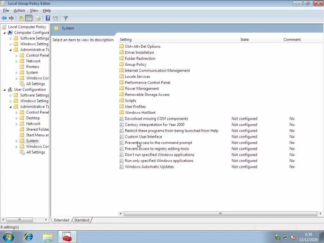The height and width of the screenshot is (243, 324).
Task: Select the Start Menu tree item
Action: (x=37, y=135)
